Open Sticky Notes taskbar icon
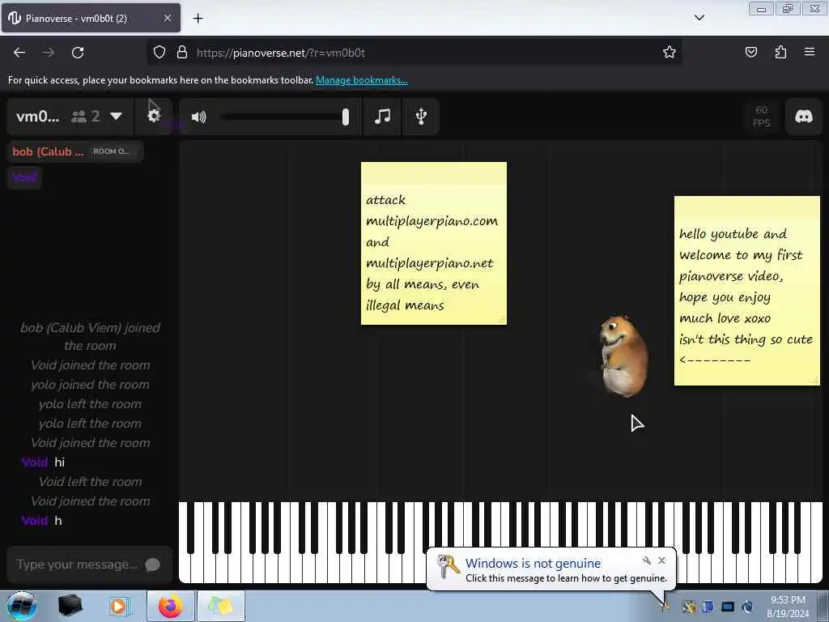The image size is (829, 622). pyautogui.click(x=220, y=606)
